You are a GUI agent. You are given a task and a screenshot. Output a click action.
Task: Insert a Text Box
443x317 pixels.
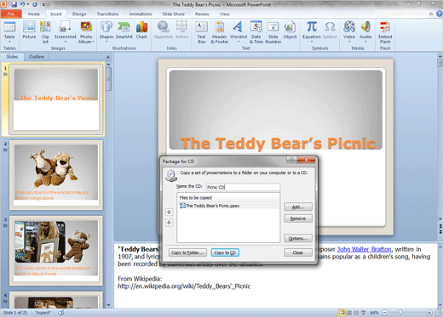201,32
